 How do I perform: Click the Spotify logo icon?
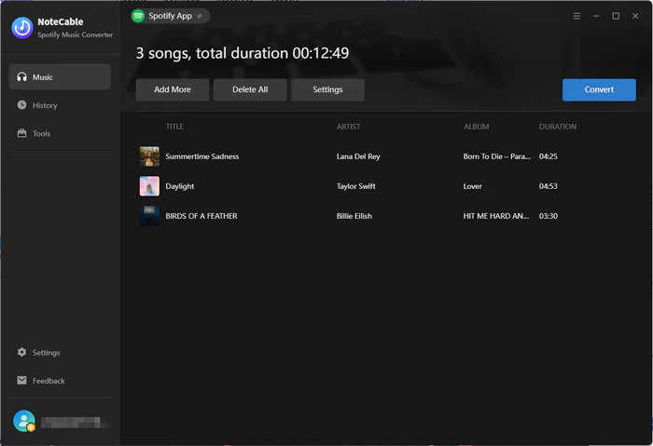(138, 16)
